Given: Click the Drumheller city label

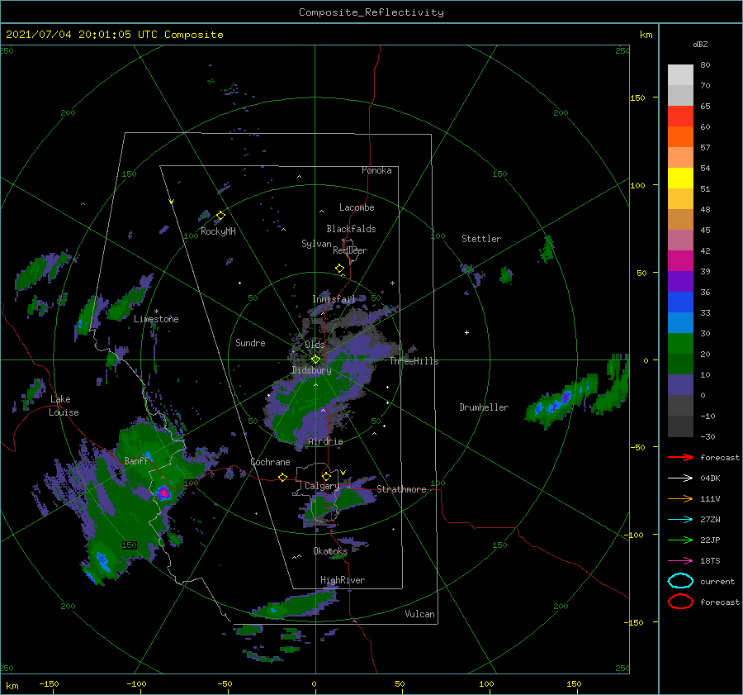Looking at the screenshot, I should 484,407.
